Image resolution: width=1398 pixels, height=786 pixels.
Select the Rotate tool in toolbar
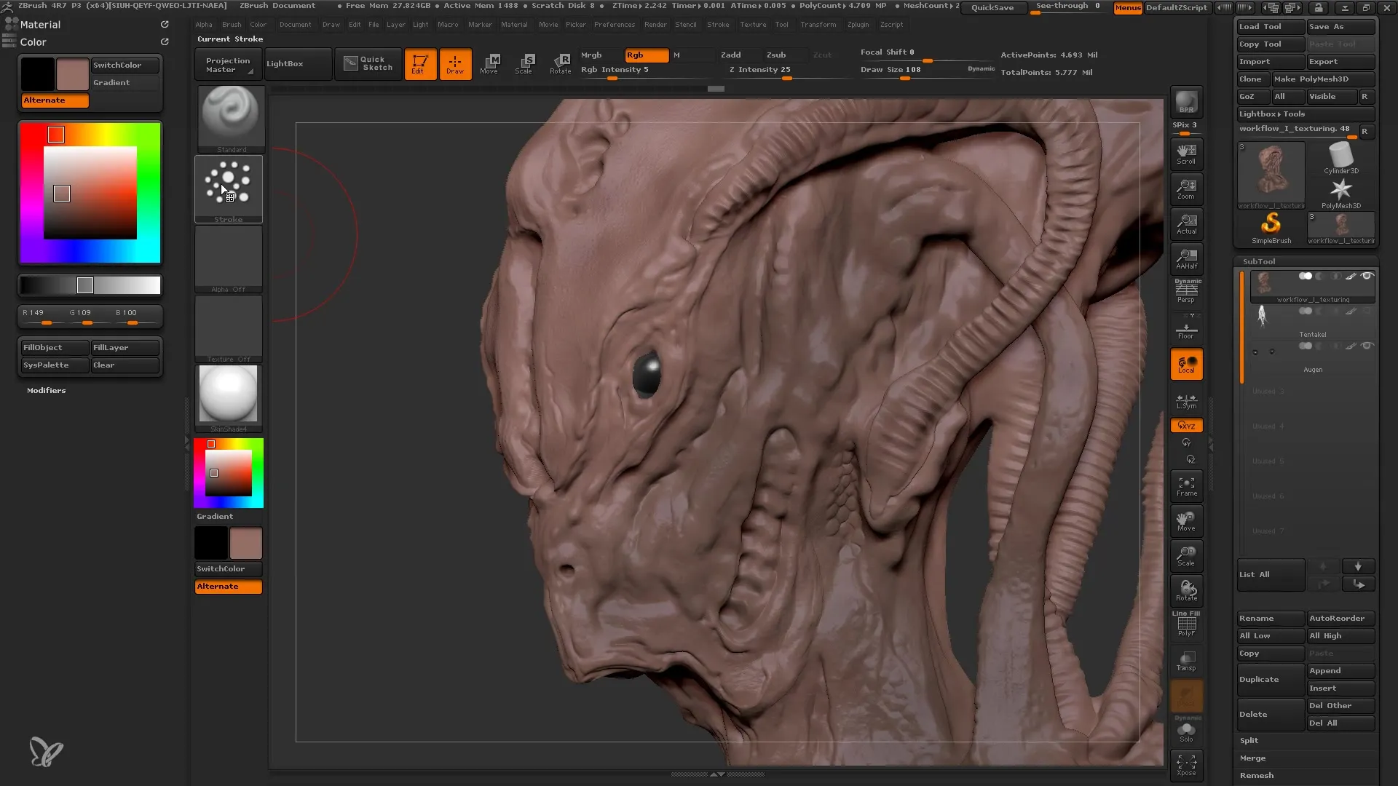(x=561, y=63)
